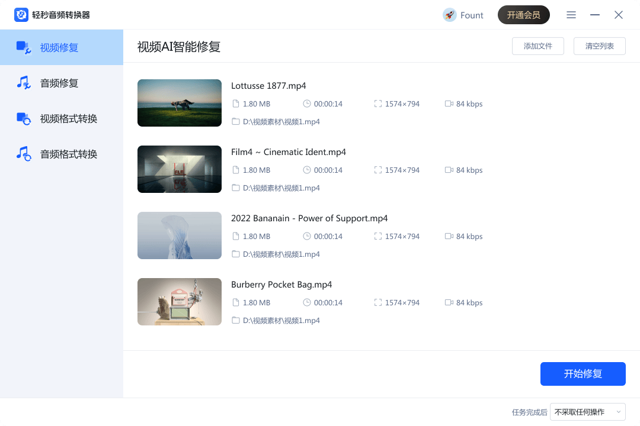
Task: Click the 音频格式转换 sidebar icon
Action: click(x=24, y=154)
